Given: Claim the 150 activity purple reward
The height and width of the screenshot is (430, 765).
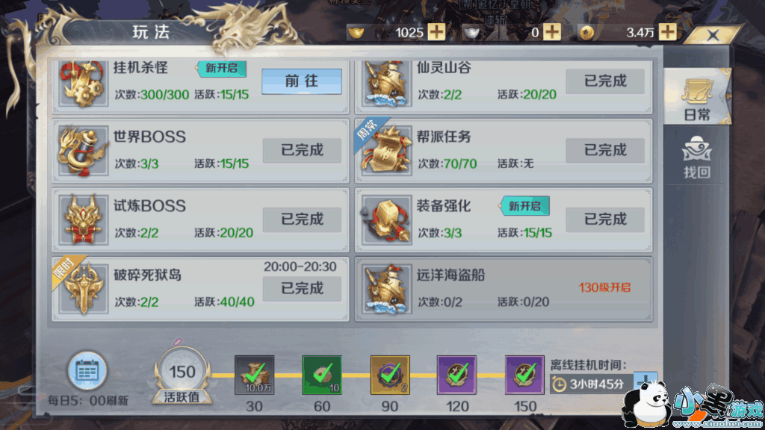Looking at the screenshot, I should 524,375.
